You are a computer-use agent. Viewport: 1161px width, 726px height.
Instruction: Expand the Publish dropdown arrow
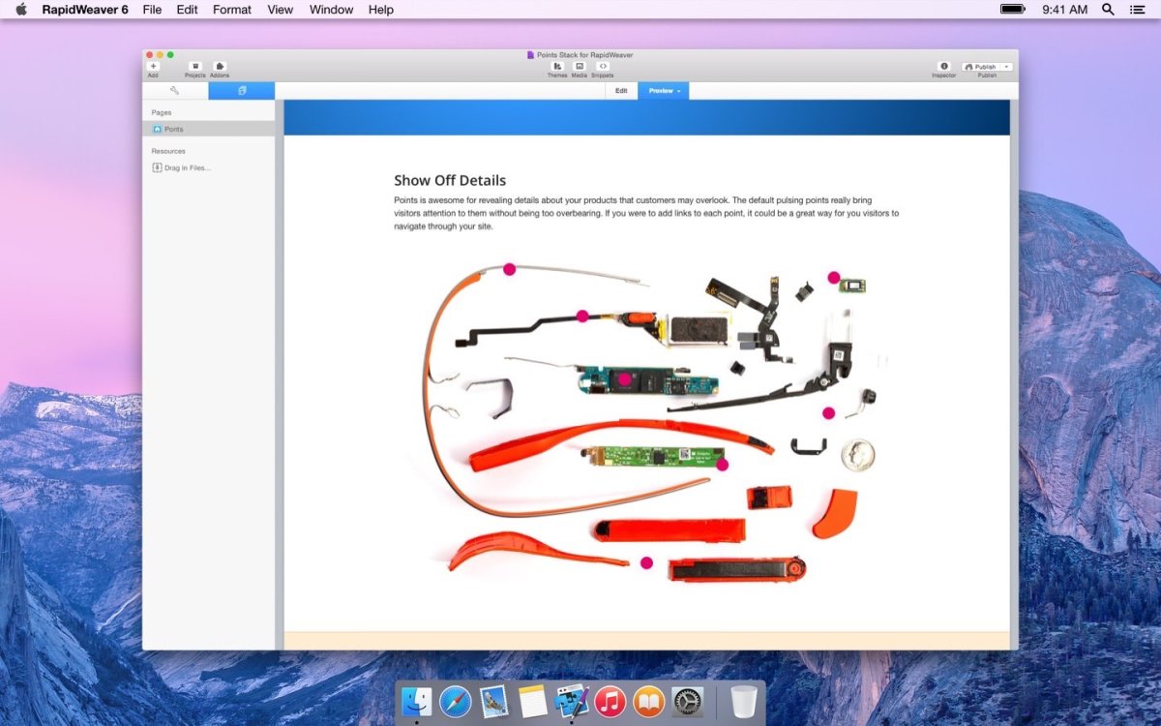click(1006, 67)
